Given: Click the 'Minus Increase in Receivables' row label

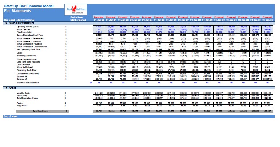Looking at the screenshot, I should pyautogui.click(x=30, y=38).
